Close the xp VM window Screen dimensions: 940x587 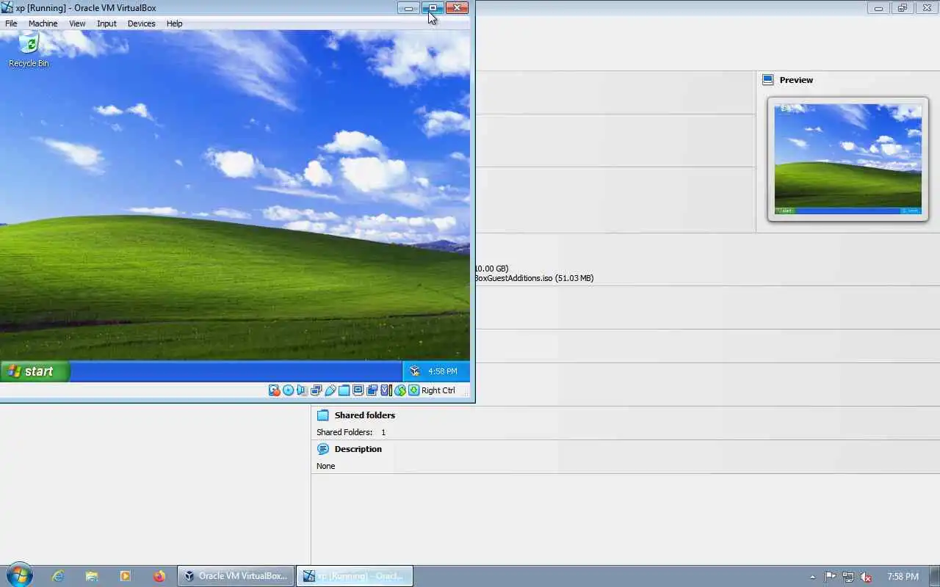(457, 8)
